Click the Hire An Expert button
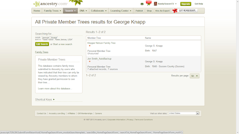This screenshot has height=134, width=239. [x=162, y=11]
